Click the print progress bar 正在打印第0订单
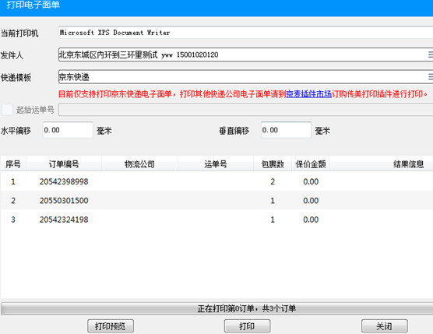The height and width of the screenshot is (334, 433). click(x=217, y=308)
